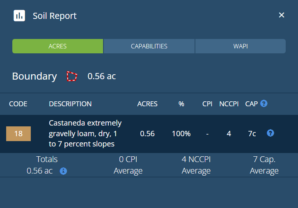This screenshot has width=298, height=208.
Task: Click the NCCPI column header
Action: coord(229,104)
